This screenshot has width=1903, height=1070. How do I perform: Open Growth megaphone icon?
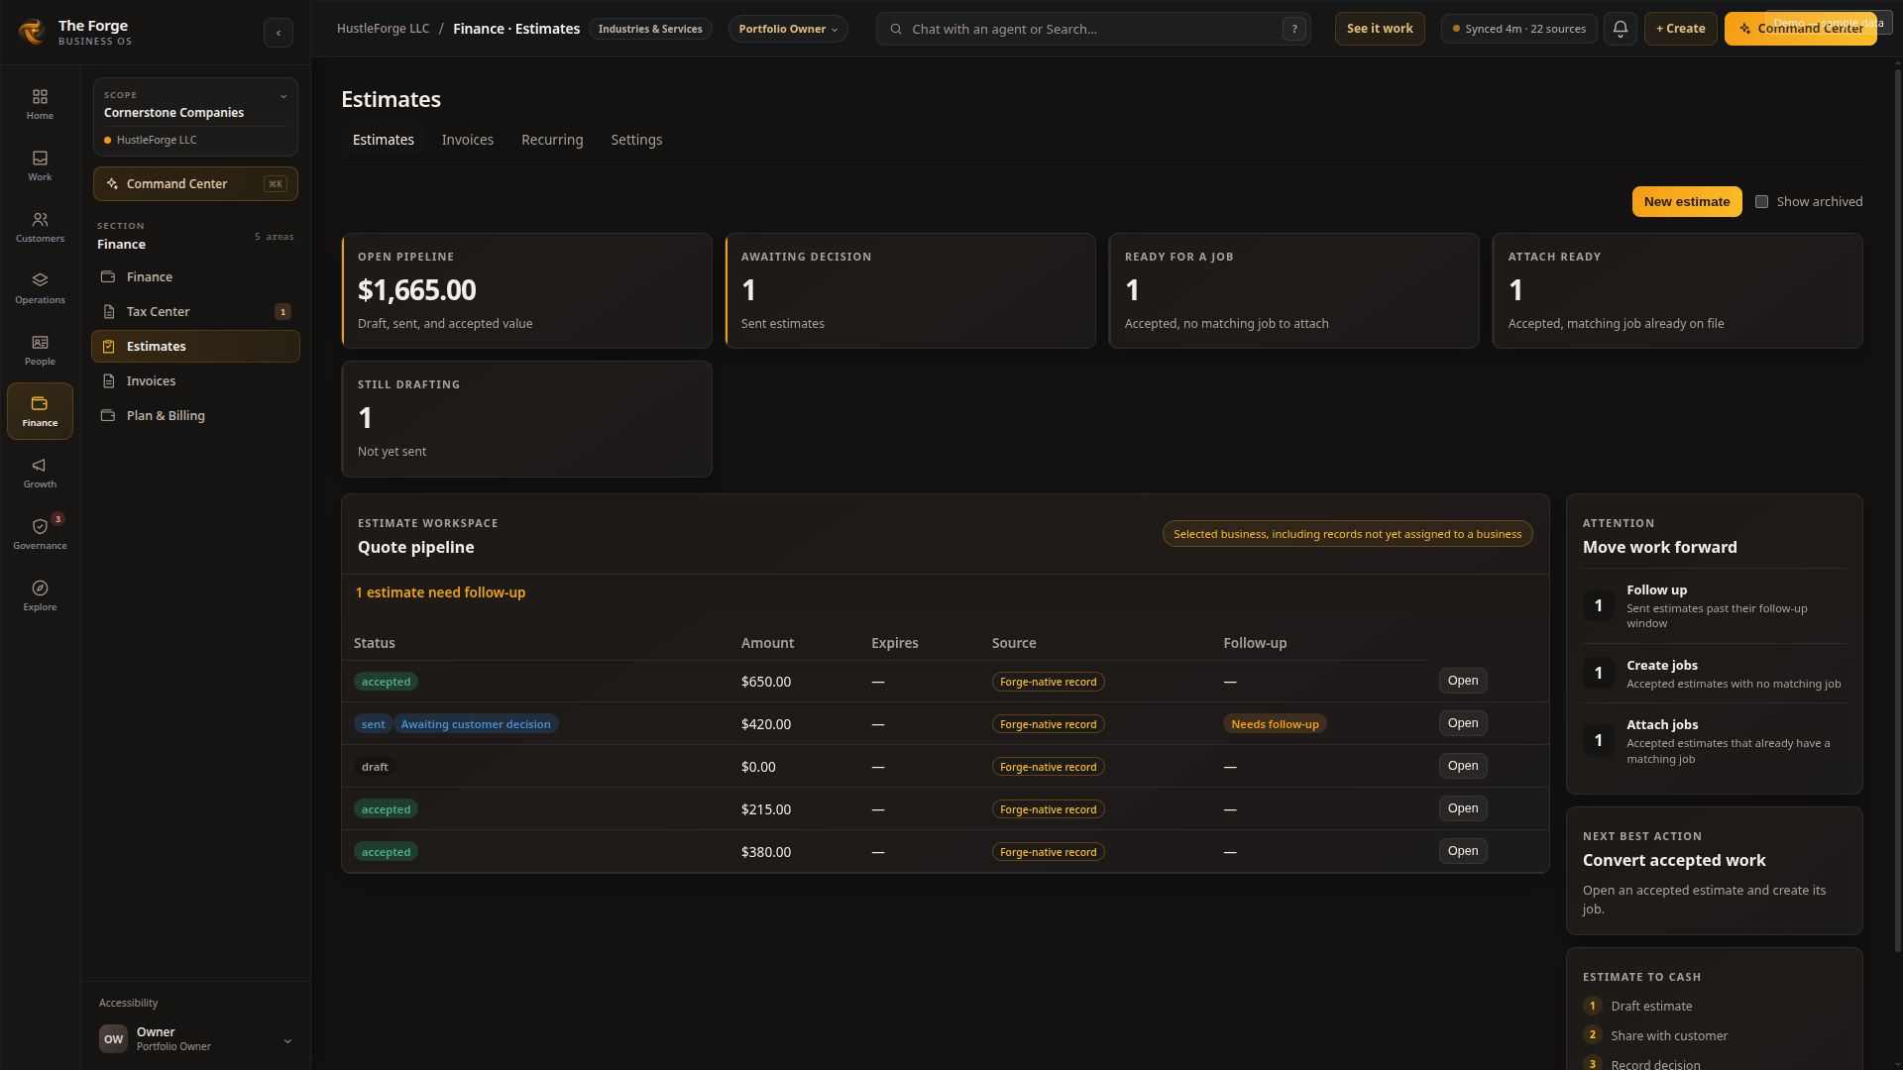point(40,473)
